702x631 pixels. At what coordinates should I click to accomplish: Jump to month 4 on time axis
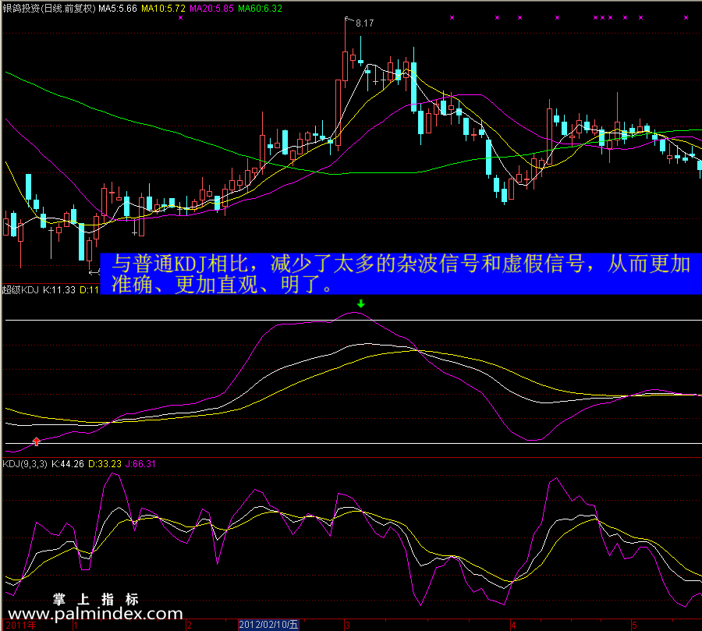click(x=513, y=626)
